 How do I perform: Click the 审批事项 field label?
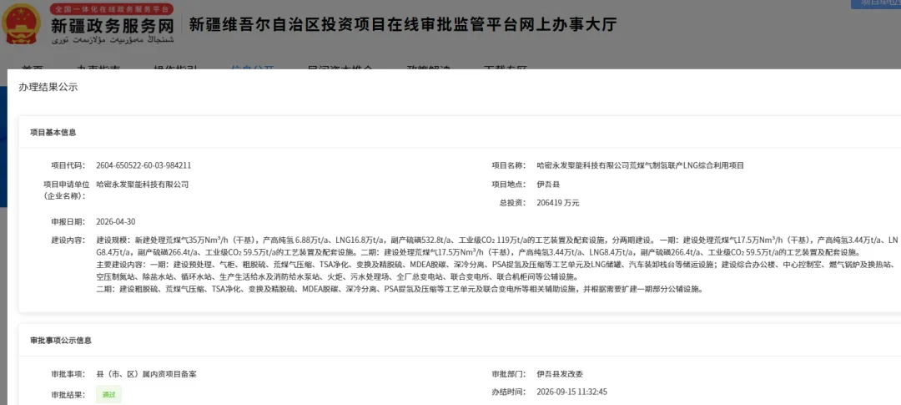68,374
